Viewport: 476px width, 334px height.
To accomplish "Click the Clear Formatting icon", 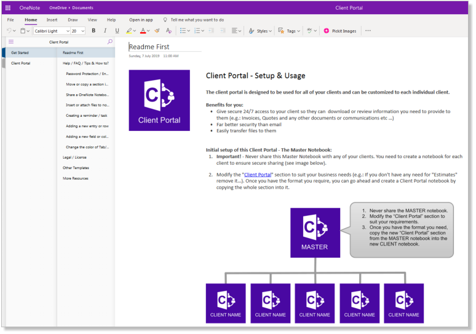I will 169,31.
